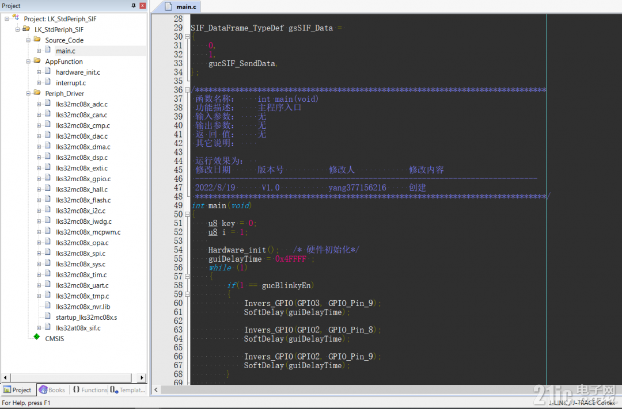Click lks32mc08x_hall.c in tree
The image size is (622, 409).
pyautogui.click(x=82, y=189)
